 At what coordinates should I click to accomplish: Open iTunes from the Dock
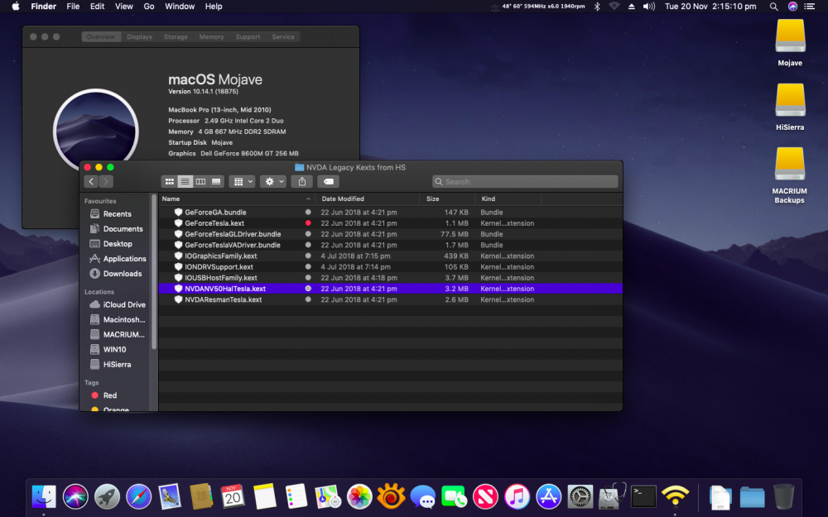(517, 497)
